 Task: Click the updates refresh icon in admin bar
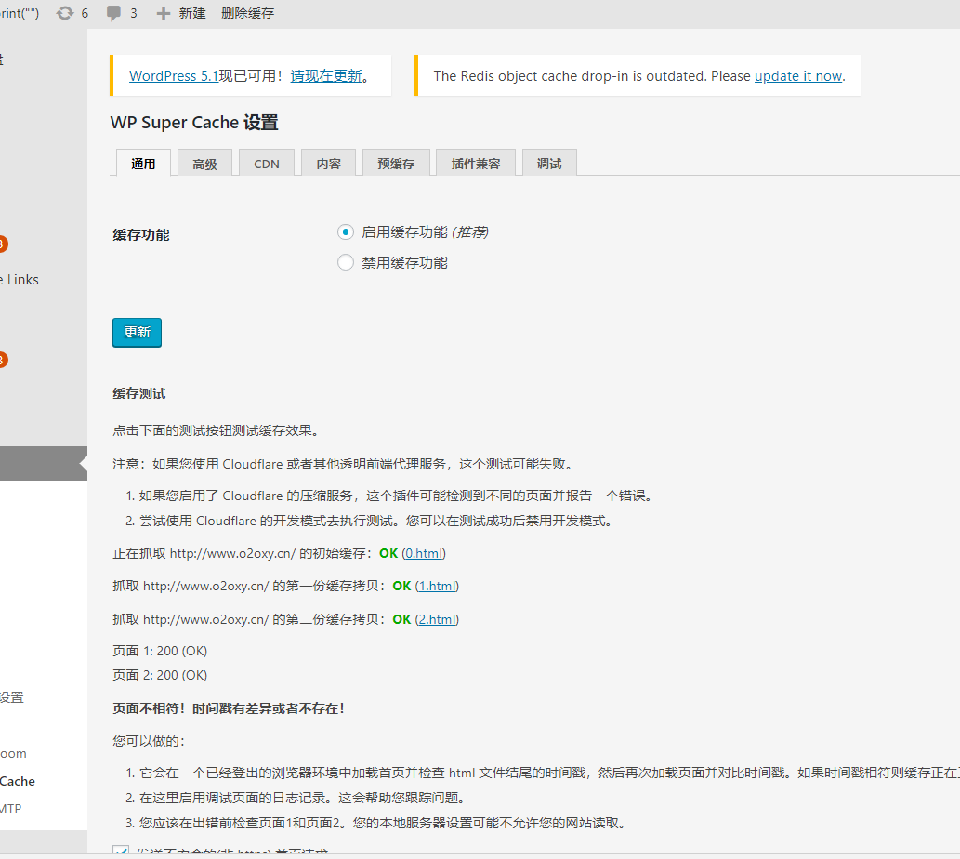65,13
